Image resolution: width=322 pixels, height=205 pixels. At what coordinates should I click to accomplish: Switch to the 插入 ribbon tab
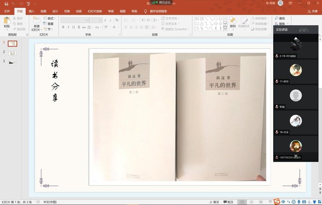tap(32, 11)
